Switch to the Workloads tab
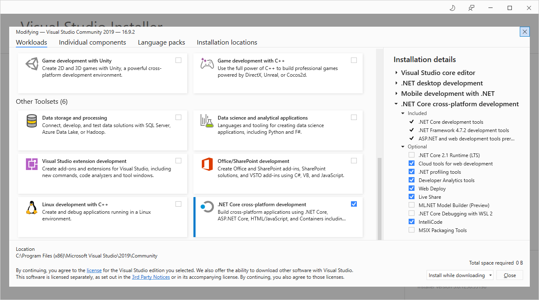Viewport: 539px width, 300px height. click(x=31, y=42)
